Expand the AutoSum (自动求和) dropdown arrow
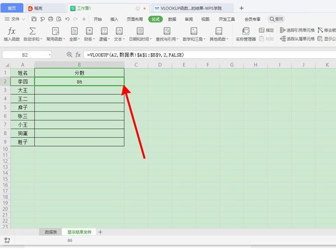 pos(41,39)
